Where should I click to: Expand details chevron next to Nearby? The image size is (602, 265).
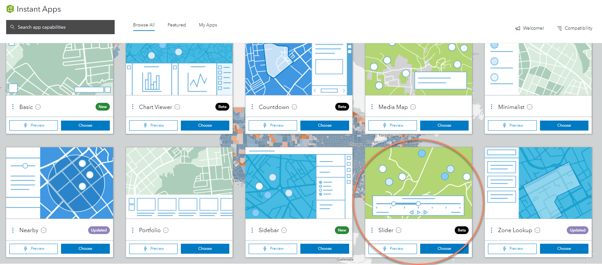tap(44, 230)
